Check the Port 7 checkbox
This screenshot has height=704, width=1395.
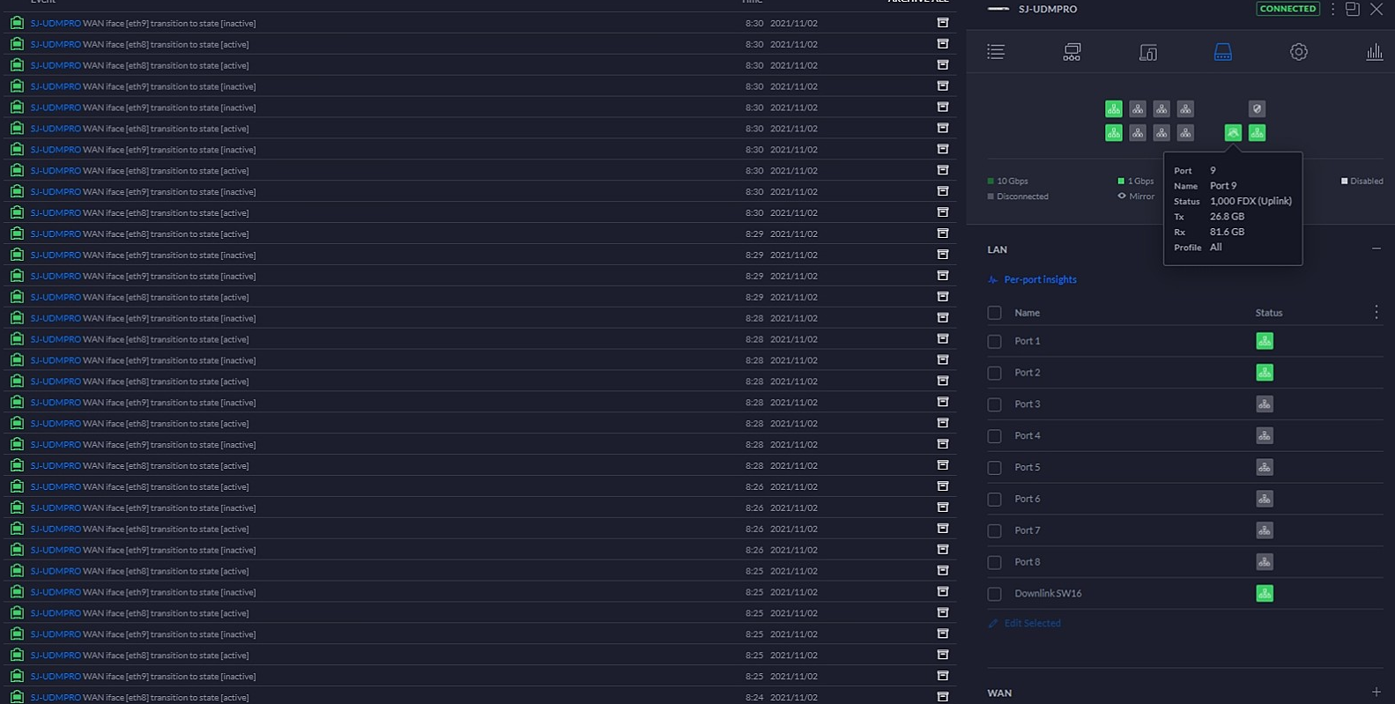994,531
